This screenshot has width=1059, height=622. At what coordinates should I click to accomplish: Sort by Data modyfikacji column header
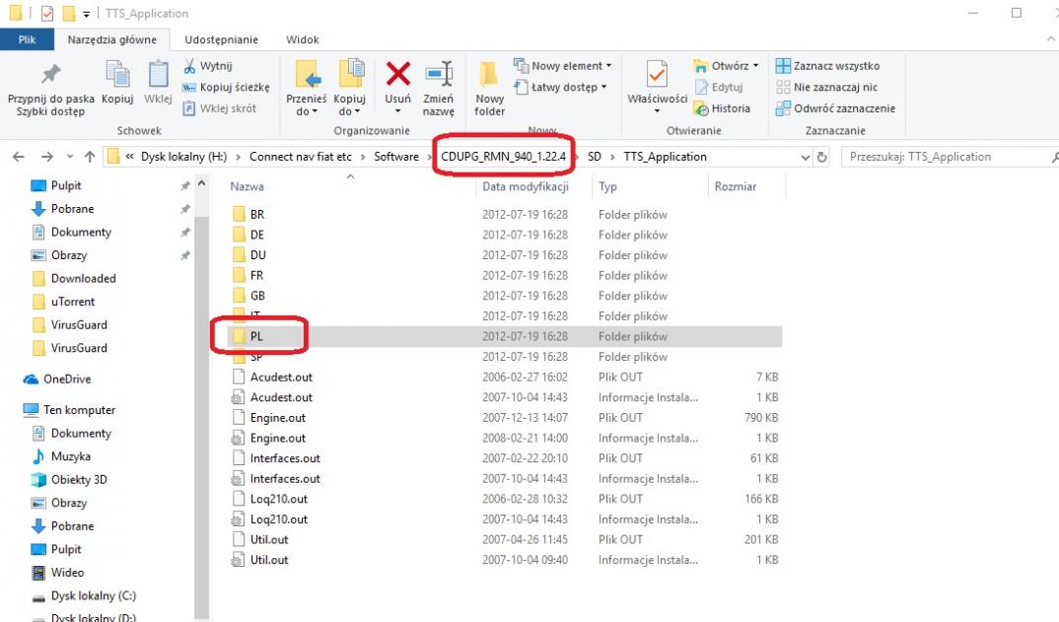[x=526, y=186]
